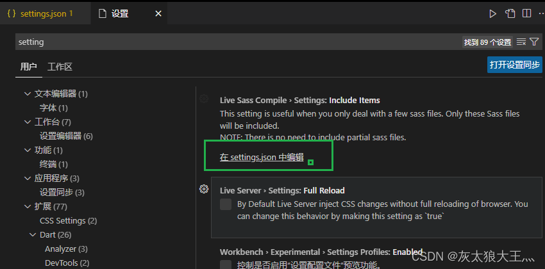Click the split editor icon
This screenshot has width=545, height=269.
tap(526, 13)
